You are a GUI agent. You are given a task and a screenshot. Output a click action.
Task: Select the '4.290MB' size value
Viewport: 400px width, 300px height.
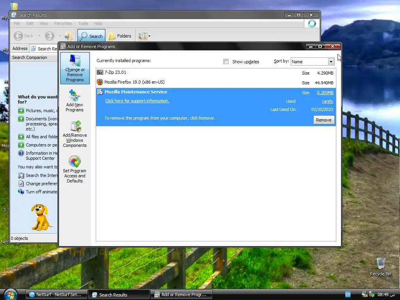click(x=325, y=73)
